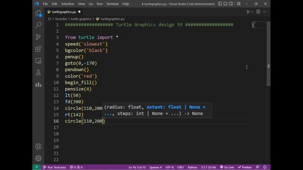Change line ending via CRLF indicator
This screenshot has width=303, height=170.
tap(180, 167)
